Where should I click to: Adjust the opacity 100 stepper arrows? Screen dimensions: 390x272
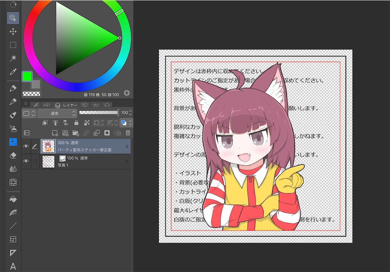tap(130, 113)
